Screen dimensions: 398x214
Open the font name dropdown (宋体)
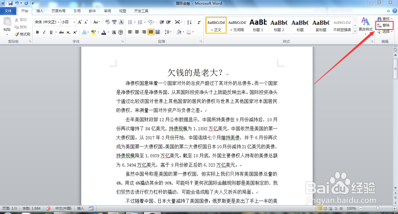59,22
